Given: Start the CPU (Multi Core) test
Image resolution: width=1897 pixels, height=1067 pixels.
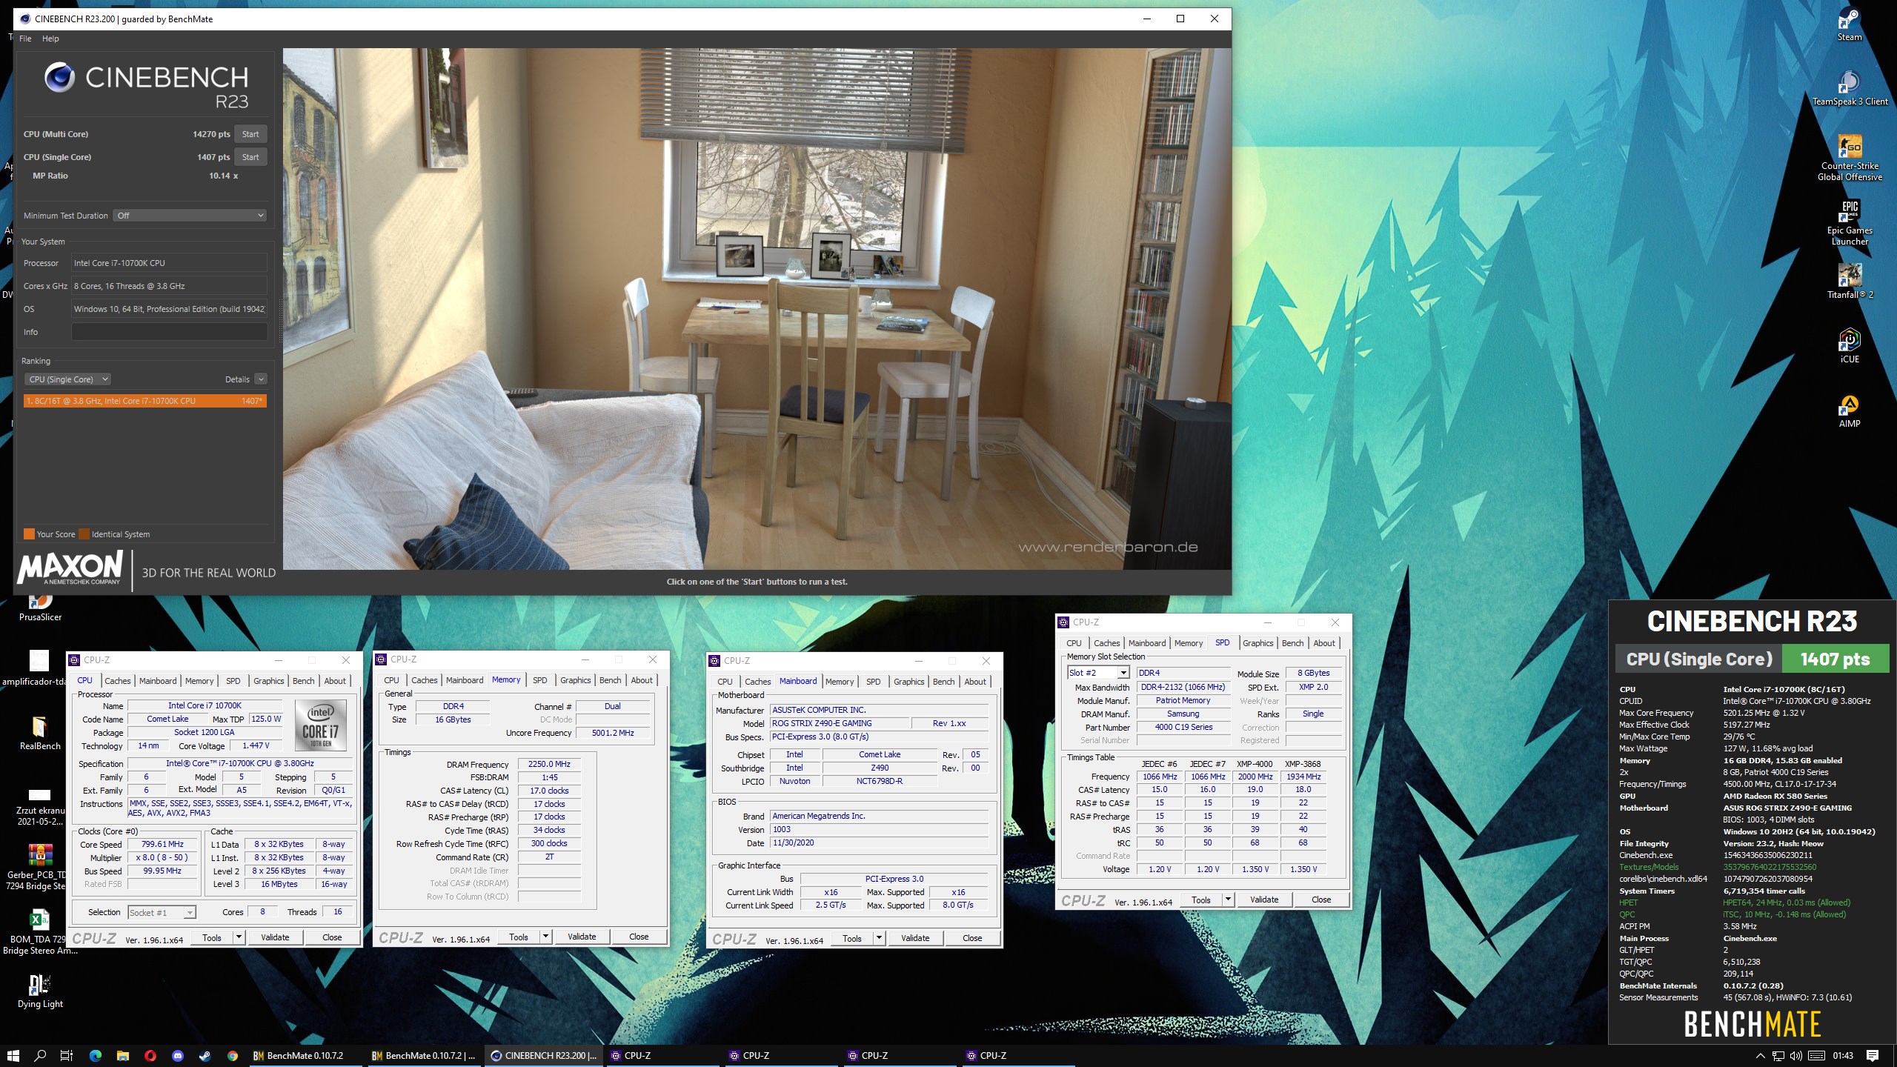Looking at the screenshot, I should (250, 134).
